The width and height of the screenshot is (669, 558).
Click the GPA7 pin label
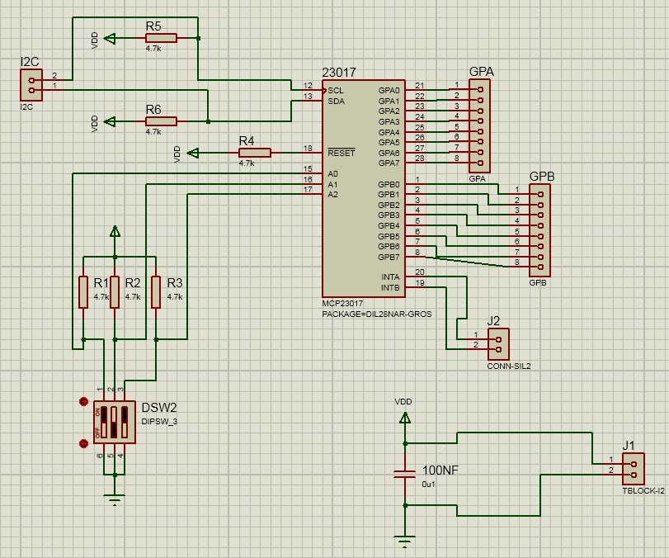389,163
